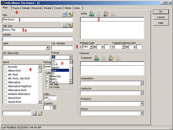This screenshot has width=173, height=130.
Task: Click the gears icon next to Title
Action: [x=70, y=14]
